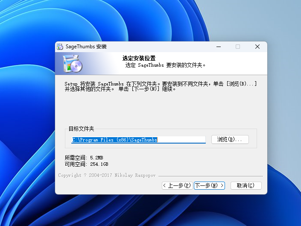
Task: Cancel setup with 取消(C) button
Action: point(246,185)
